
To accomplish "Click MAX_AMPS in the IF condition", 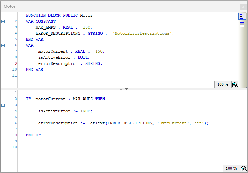I will 82,99.
